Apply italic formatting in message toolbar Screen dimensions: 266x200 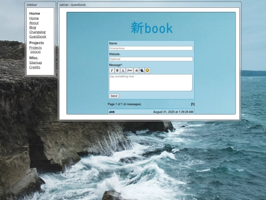[x=112, y=71]
